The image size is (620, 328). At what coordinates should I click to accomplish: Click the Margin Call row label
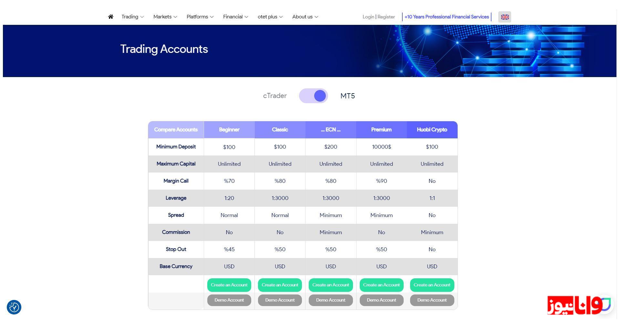click(176, 181)
